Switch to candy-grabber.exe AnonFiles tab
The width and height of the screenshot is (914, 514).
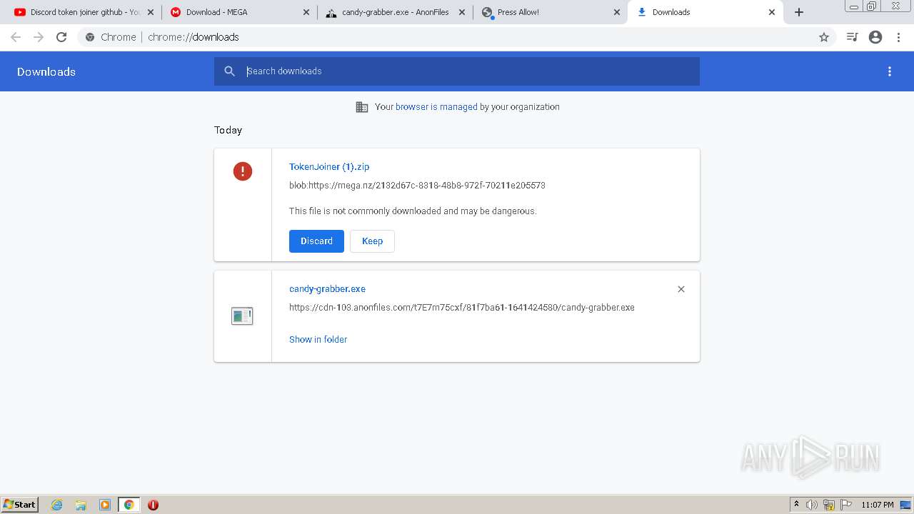[x=394, y=12]
